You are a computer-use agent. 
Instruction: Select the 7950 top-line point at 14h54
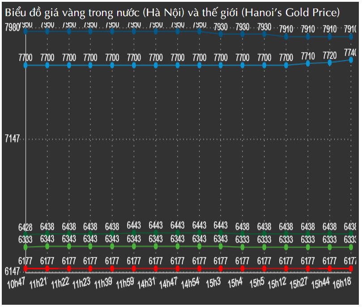(199, 31)
